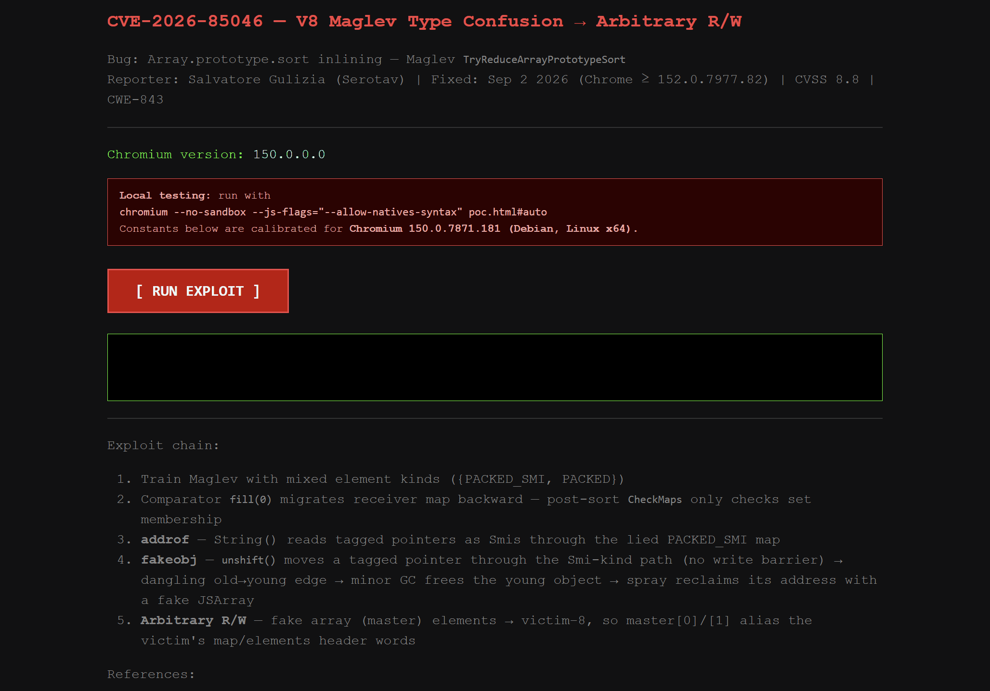Viewport: 990px width, 691px height.
Task: Click 'Fixed: Sep 2 2026' text
Action: (500, 80)
